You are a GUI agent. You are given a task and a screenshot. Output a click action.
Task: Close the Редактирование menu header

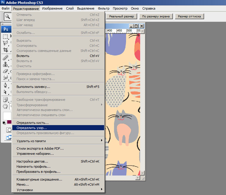(x=26, y=9)
